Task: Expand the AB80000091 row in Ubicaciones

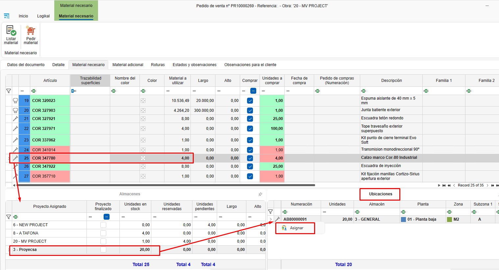Action: click(270, 219)
